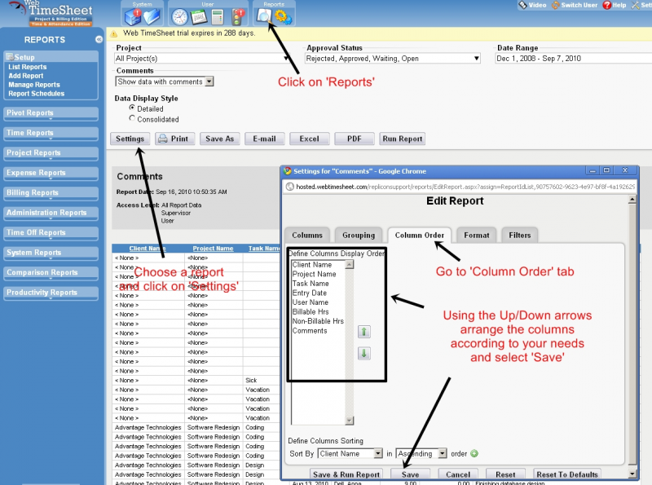Expand the Project Reports section
The width and height of the screenshot is (652, 485).
pos(51,153)
